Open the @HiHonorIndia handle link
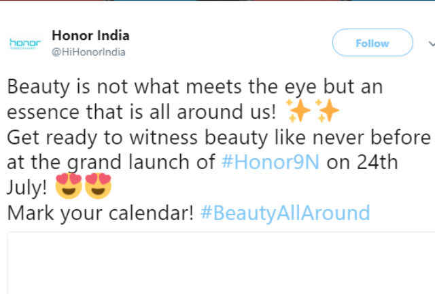This screenshot has width=435, height=294. [88, 52]
